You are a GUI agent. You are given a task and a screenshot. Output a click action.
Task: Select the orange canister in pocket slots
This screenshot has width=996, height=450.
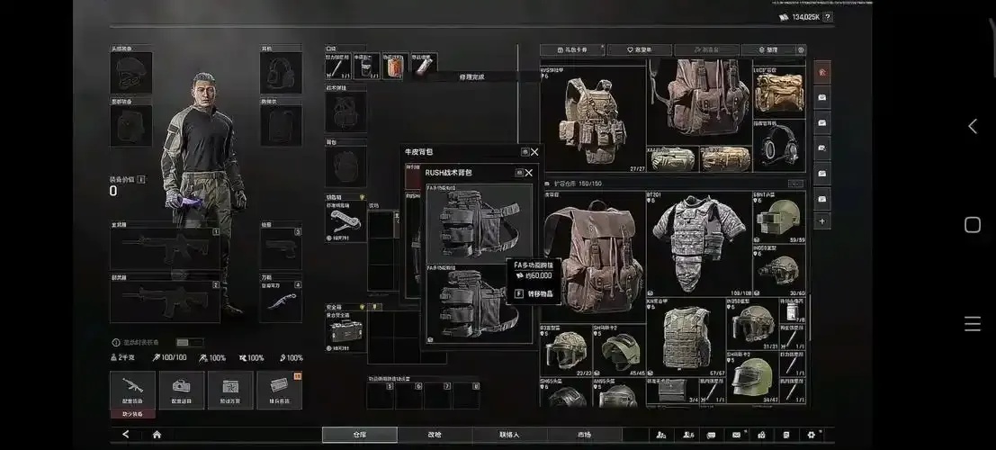(x=395, y=66)
